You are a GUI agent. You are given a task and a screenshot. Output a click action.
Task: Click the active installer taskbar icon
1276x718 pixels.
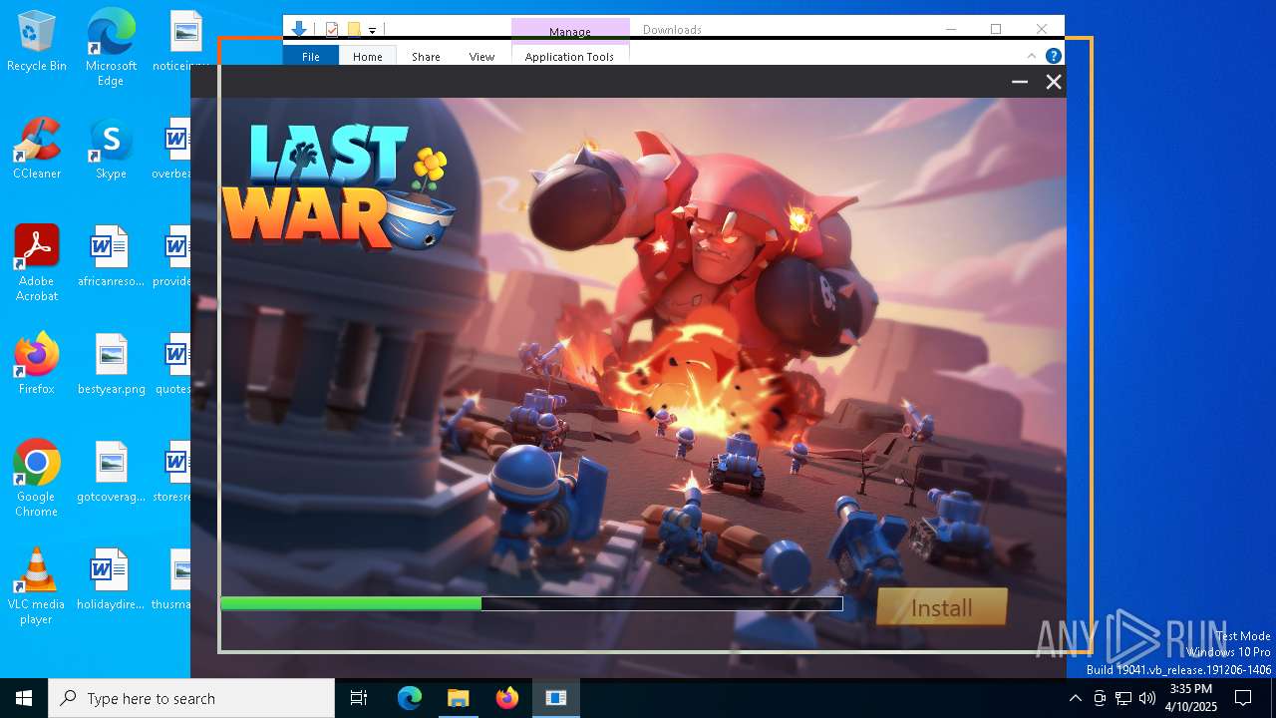[556, 698]
